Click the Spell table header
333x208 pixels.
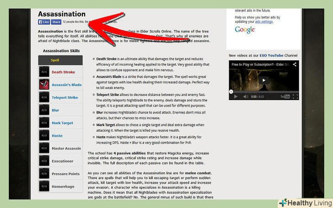click(60, 60)
